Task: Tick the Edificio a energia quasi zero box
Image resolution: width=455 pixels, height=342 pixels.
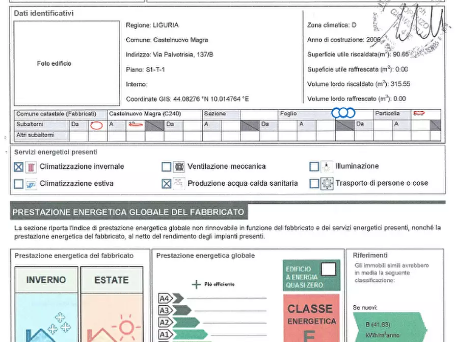Action: [x=330, y=270]
